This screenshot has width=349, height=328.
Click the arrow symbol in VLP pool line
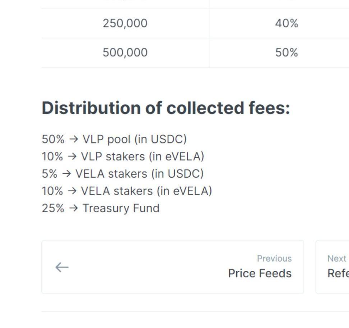click(73, 139)
